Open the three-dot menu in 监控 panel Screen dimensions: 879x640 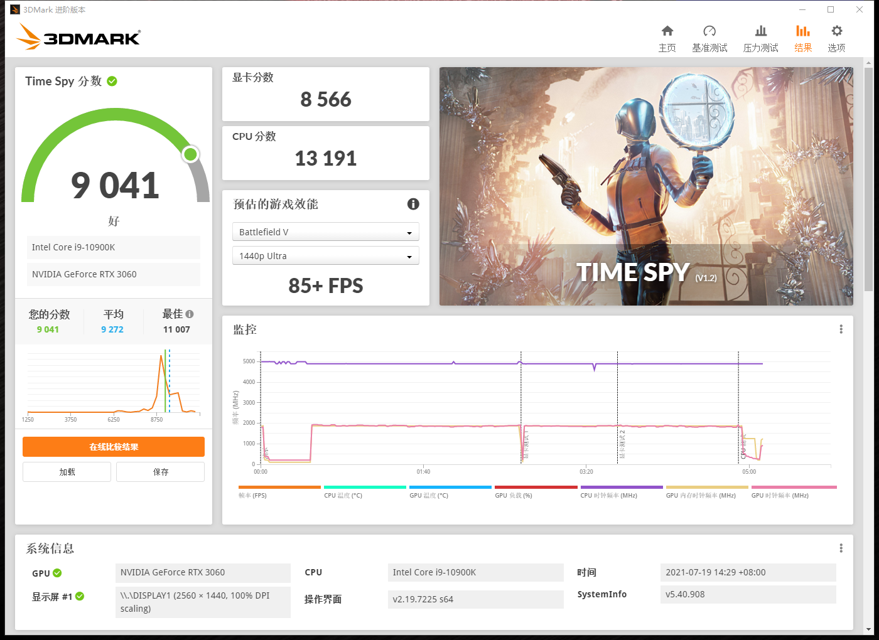coord(841,329)
